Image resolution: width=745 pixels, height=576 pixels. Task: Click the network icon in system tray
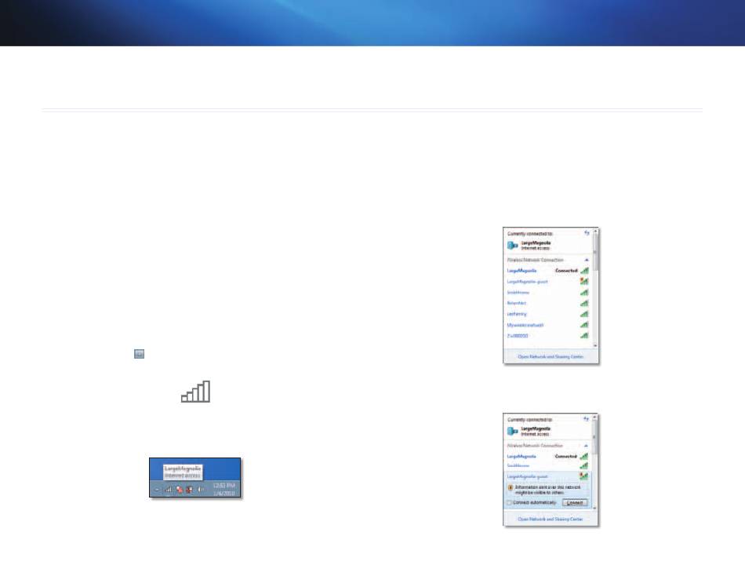click(168, 489)
